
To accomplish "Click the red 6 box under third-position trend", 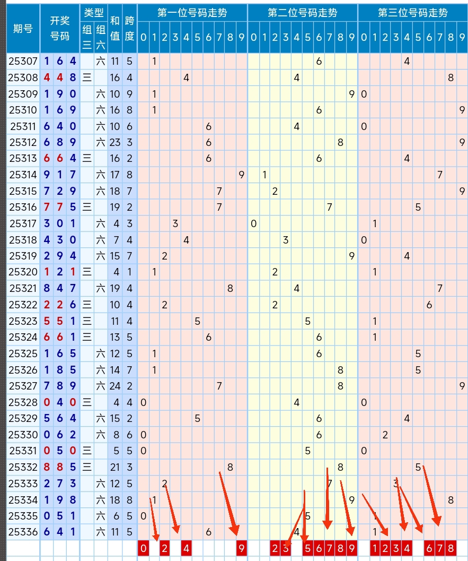I will 429,548.
